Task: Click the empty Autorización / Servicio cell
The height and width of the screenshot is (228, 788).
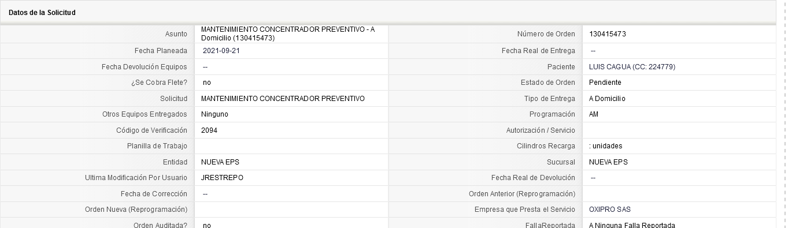Action: 679,130
